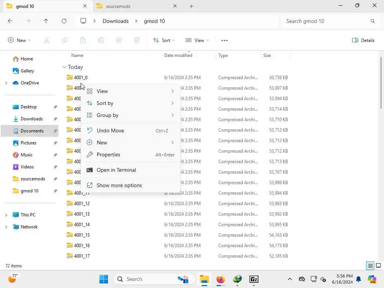Click the Share icon in toolbar

119,40
